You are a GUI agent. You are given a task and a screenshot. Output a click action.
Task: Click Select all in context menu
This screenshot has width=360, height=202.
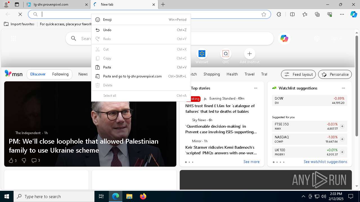(141, 96)
